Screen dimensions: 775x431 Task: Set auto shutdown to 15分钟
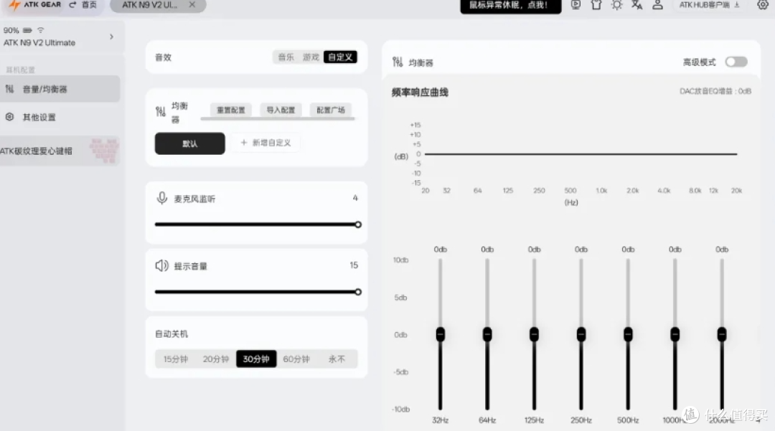click(176, 359)
